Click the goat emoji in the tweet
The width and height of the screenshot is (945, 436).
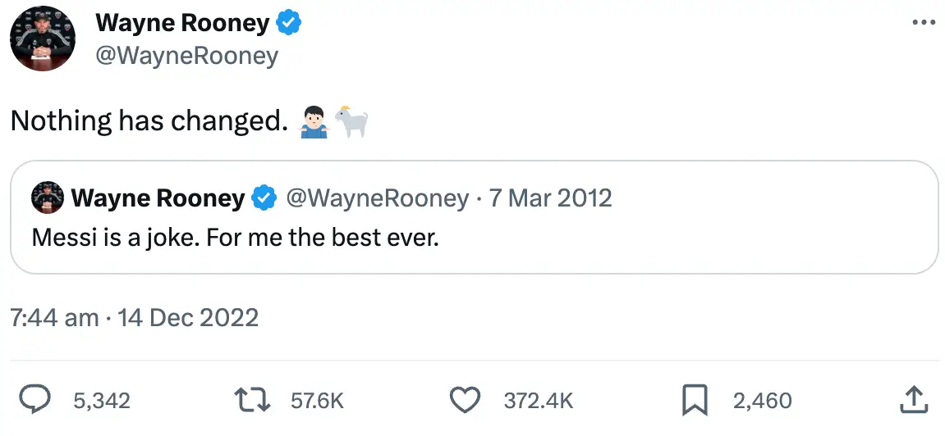coord(351,121)
